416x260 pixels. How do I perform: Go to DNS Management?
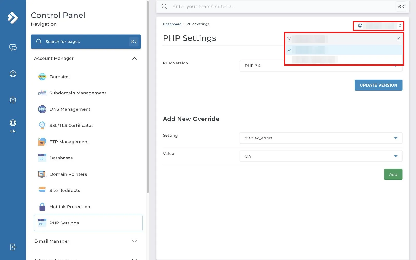88,109
